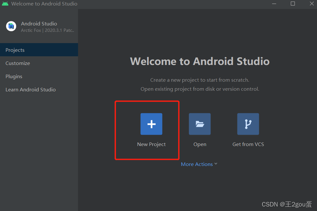Click the Welcome to Android Studio heading

pos(200,61)
